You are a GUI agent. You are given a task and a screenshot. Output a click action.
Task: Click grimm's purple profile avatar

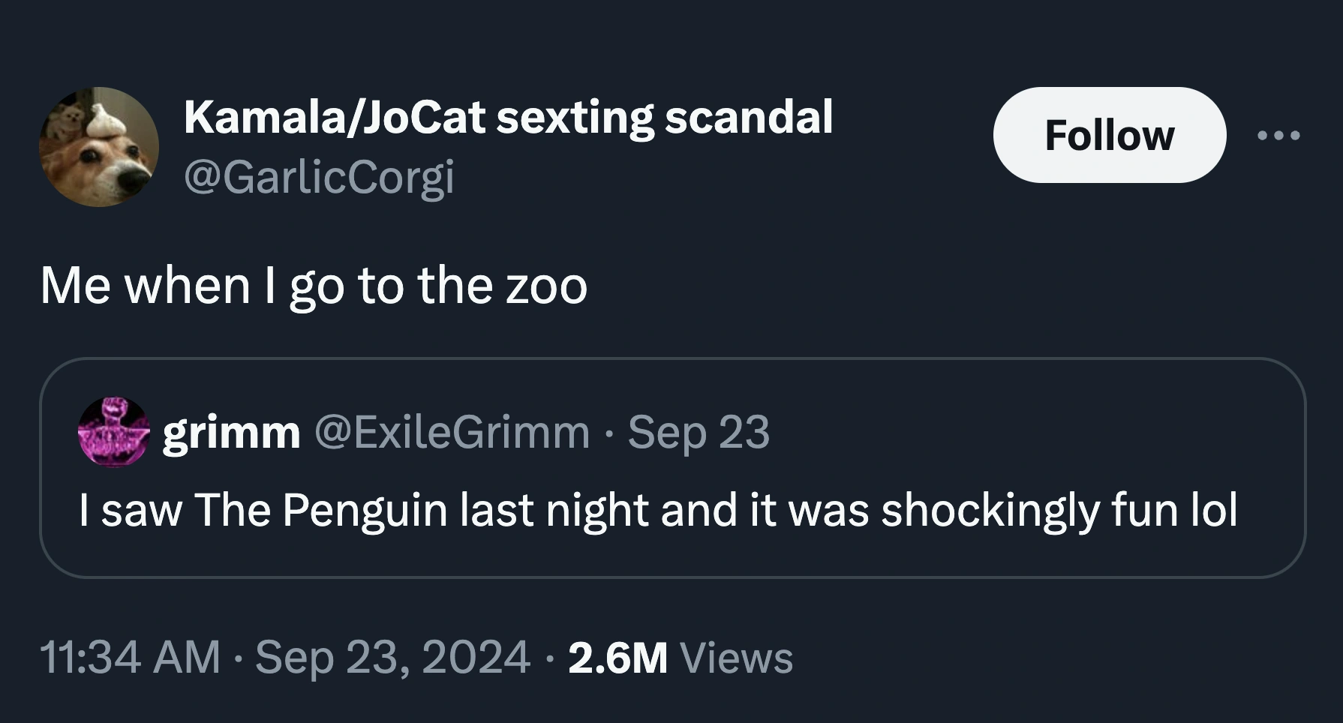coord(113,432)
